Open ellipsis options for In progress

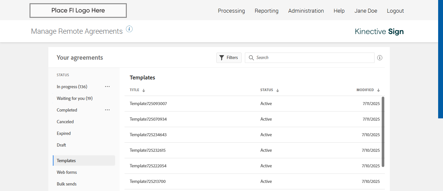point(107,87)
